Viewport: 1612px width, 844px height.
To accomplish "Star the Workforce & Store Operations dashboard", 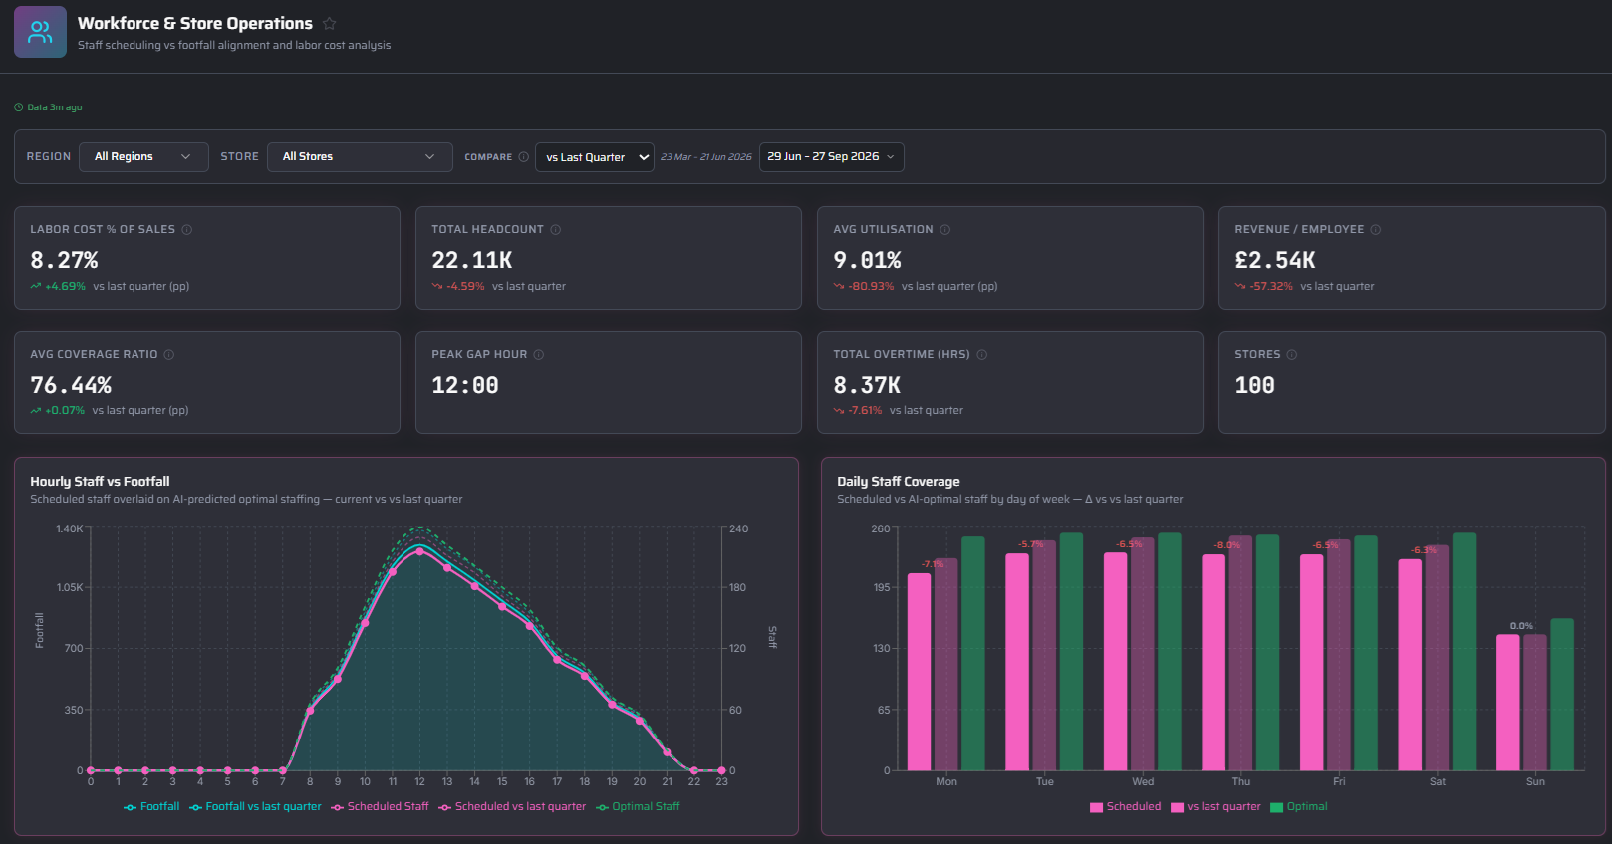I will [330, 24].
